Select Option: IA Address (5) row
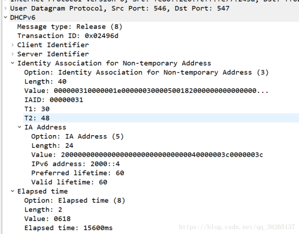The height and width of the screenshot is (234, 299). click(77, 136)
